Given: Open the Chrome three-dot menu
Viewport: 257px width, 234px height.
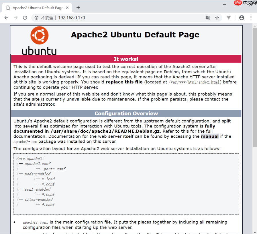Looking at the screenshot, I should pos(251,18).
